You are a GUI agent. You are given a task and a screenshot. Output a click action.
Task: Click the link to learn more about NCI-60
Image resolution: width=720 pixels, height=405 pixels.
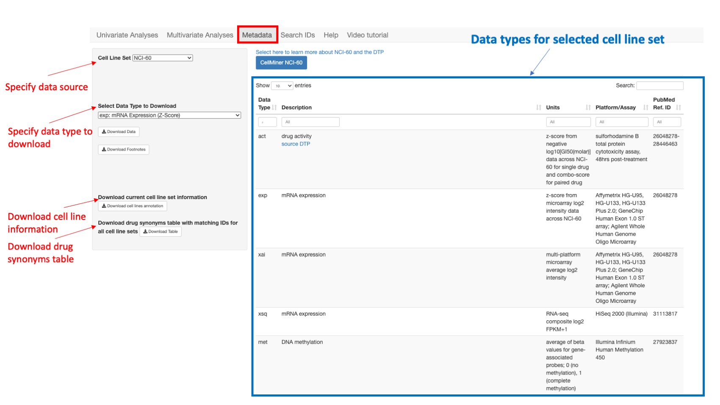319,52
